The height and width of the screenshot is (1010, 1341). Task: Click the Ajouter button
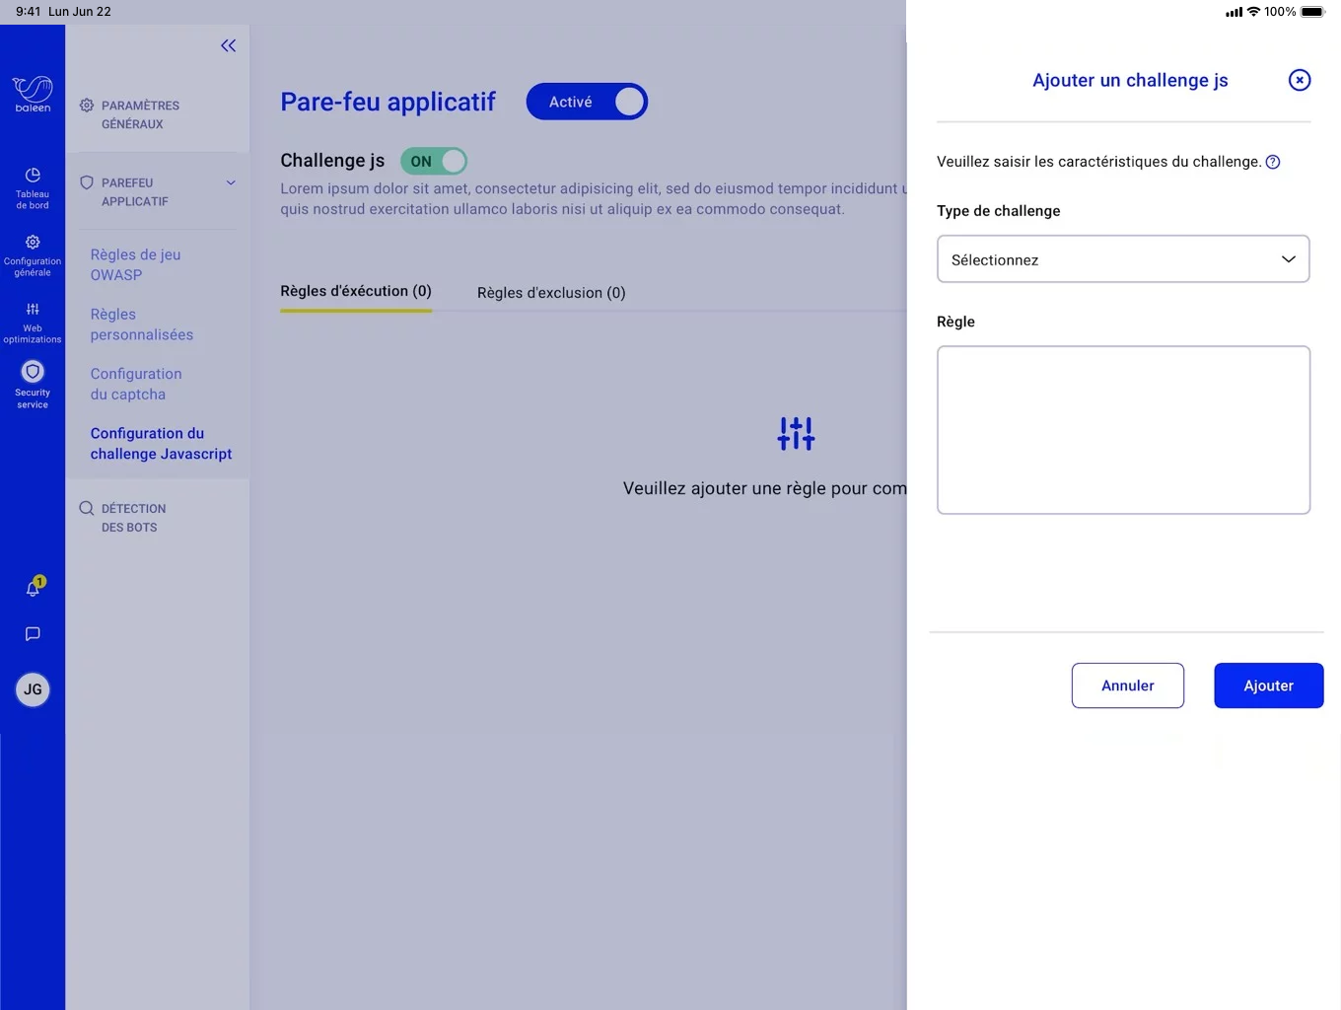coord(1268,685)
